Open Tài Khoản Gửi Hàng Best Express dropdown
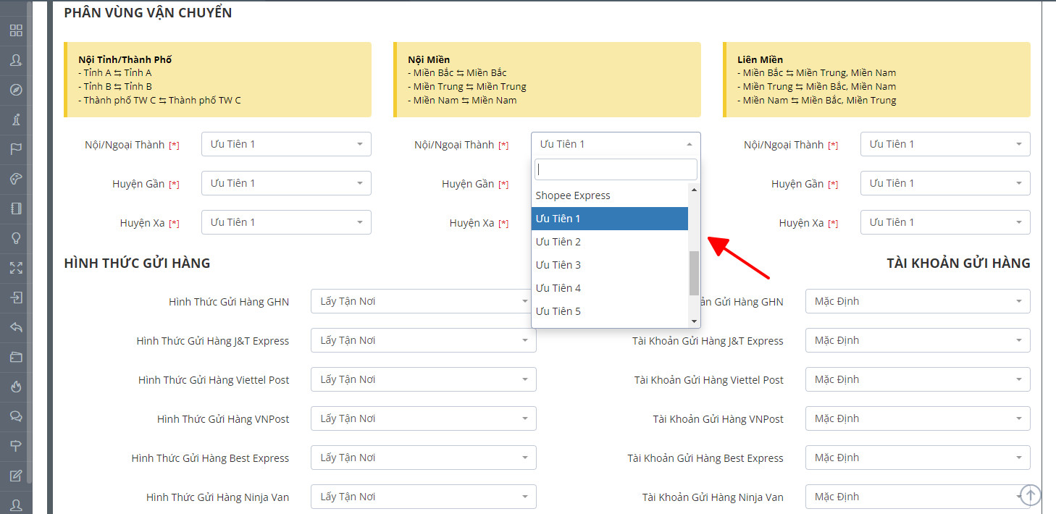1056x514 pixels. pos(918,458)
